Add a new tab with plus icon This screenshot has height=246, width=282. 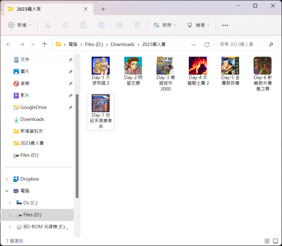(103, 9)
